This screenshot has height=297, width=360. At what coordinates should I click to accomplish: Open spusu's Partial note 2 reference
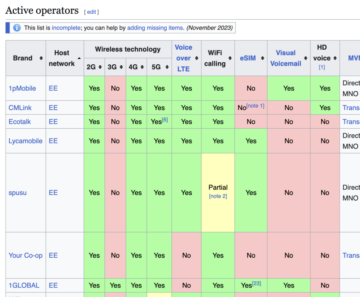tap(218, 196)
